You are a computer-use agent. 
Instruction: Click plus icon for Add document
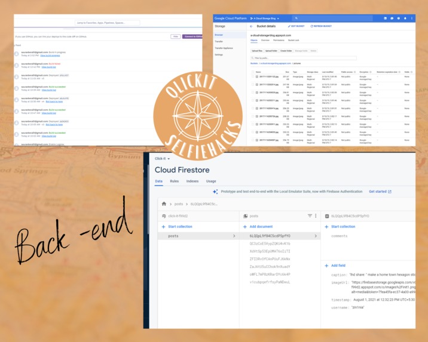coord(245,226)
